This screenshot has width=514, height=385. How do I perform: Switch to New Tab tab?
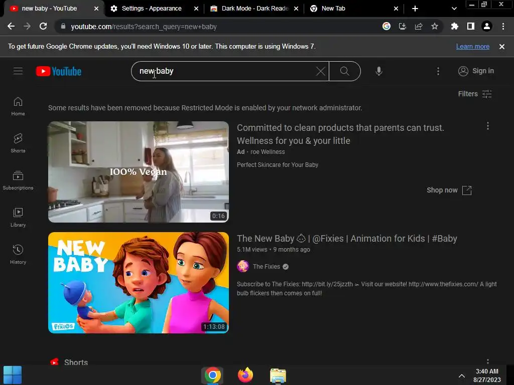click(333, 9)
